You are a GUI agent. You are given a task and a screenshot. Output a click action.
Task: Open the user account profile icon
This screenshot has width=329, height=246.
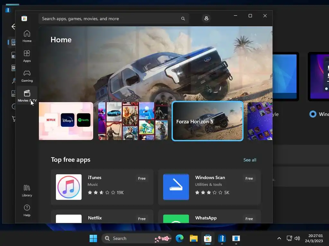(206, 18)
